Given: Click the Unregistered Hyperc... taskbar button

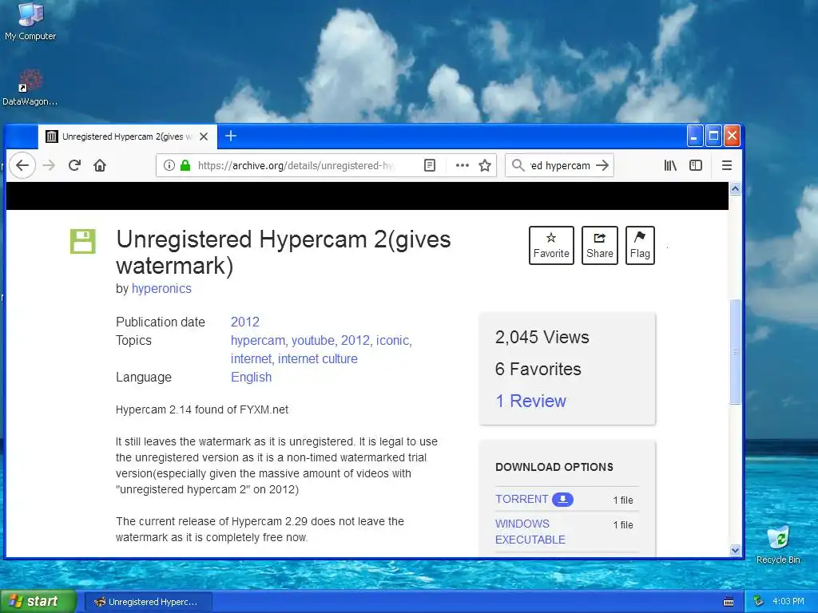Looking at the screenshot, I should coord(148,602).
